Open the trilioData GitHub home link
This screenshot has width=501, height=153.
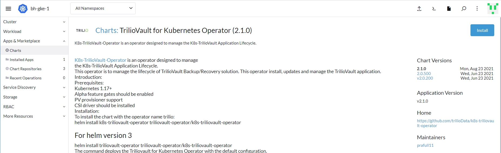(455, 123)
